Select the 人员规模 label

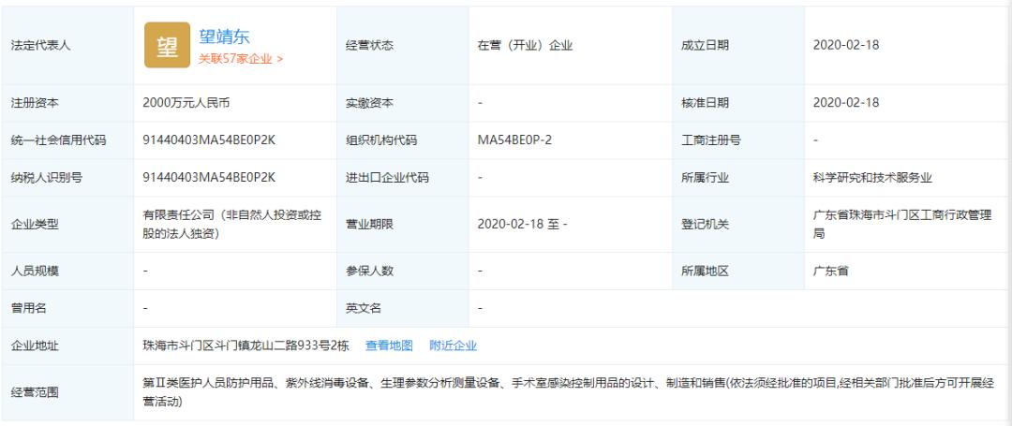35,272
